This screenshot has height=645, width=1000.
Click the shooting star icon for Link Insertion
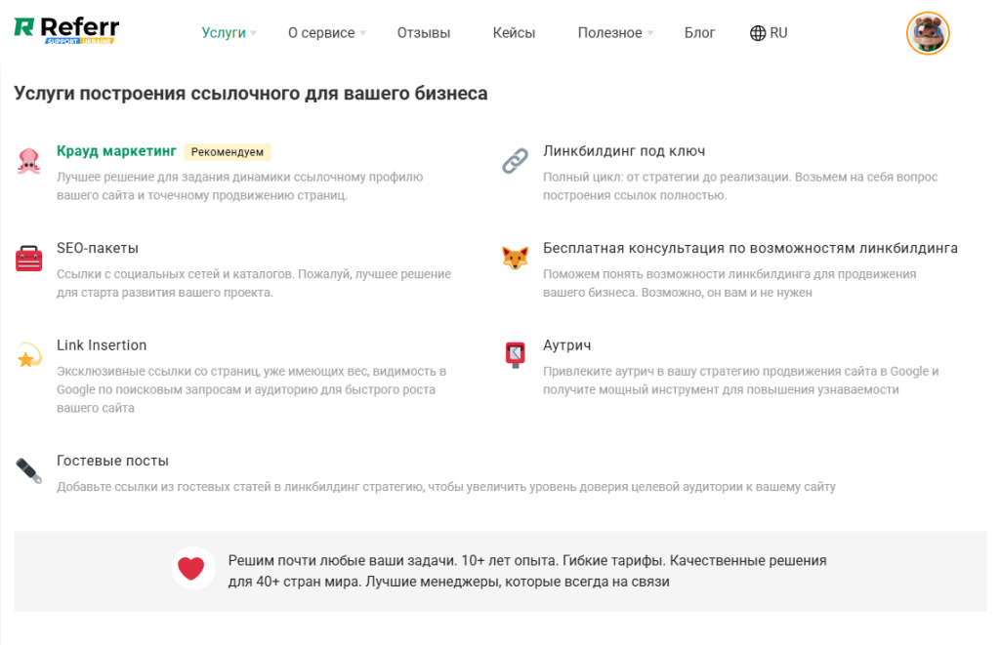point(28,355)
